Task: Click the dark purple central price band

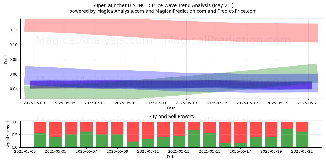Action: tap(171, 84)
